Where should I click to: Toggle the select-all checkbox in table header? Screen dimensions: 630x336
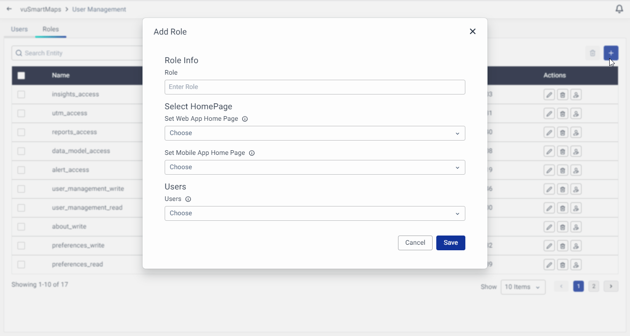click(21, 76)
